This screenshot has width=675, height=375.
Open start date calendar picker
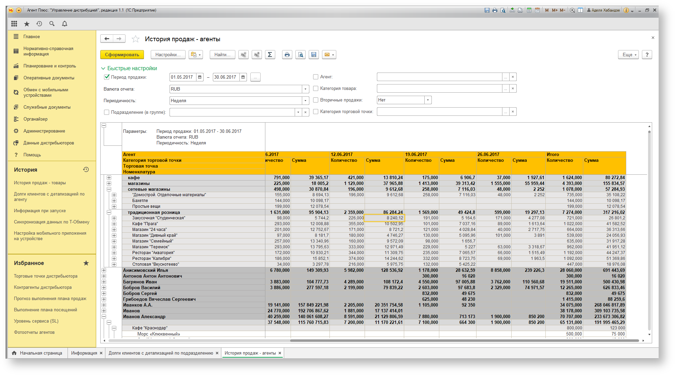tap(200, 77)
